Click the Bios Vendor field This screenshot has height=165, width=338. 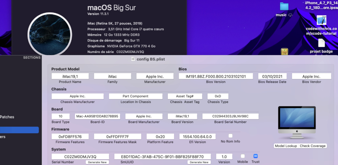[x=312, y=76]
